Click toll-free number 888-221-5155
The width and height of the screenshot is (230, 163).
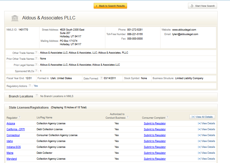(135, 34)
